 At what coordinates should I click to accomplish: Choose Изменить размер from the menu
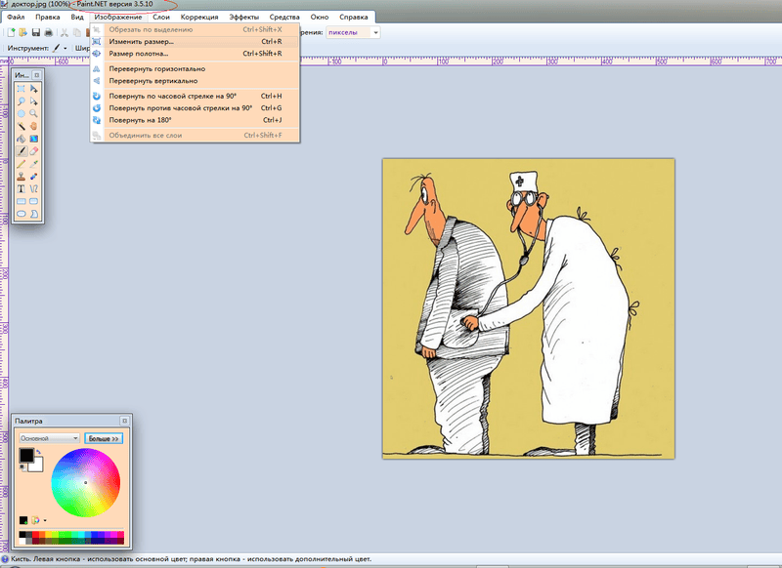(x=142, y=42)
